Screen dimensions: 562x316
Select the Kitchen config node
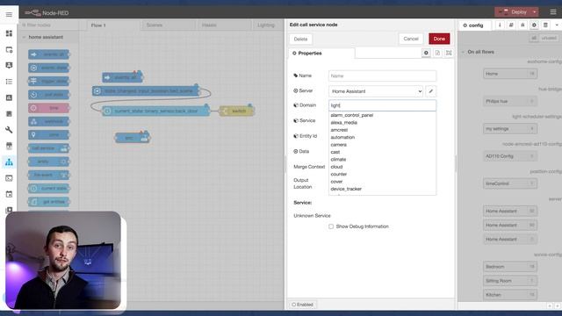pyautogui.click(x=510, y=295)
